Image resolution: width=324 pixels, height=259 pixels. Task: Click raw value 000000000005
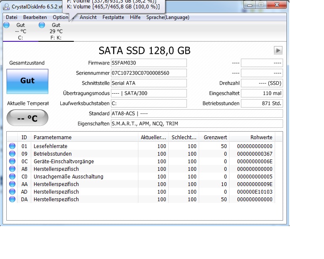254,177
